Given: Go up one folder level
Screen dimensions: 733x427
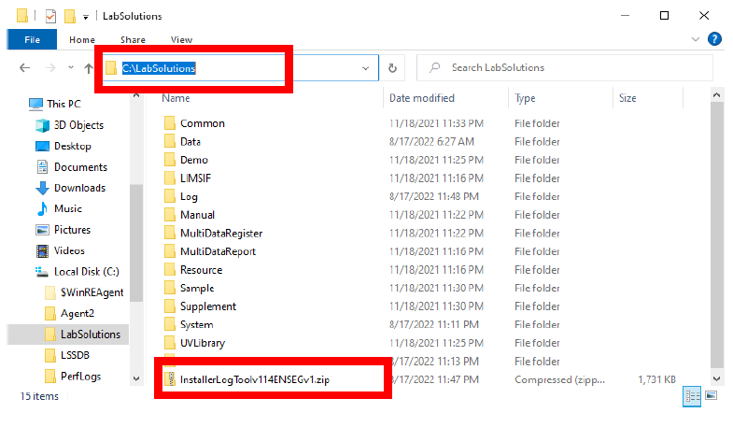Looking at the screenshot, I should tap(89, 68).
